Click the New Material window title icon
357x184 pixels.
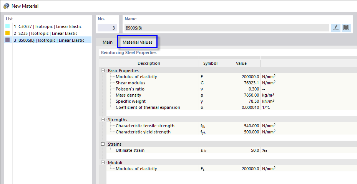(x=6, y=6)
